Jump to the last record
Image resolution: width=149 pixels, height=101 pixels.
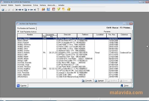[x=35, y=10]
